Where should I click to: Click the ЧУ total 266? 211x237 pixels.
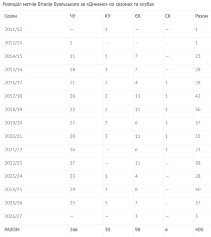[x=74, y=230]
